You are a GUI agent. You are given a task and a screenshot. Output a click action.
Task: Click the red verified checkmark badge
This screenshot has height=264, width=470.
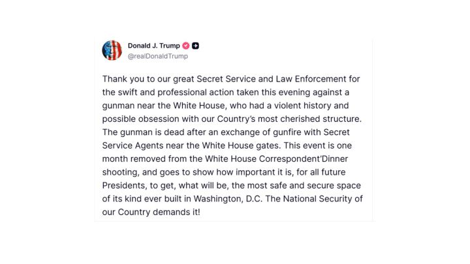tap(186, 46)
